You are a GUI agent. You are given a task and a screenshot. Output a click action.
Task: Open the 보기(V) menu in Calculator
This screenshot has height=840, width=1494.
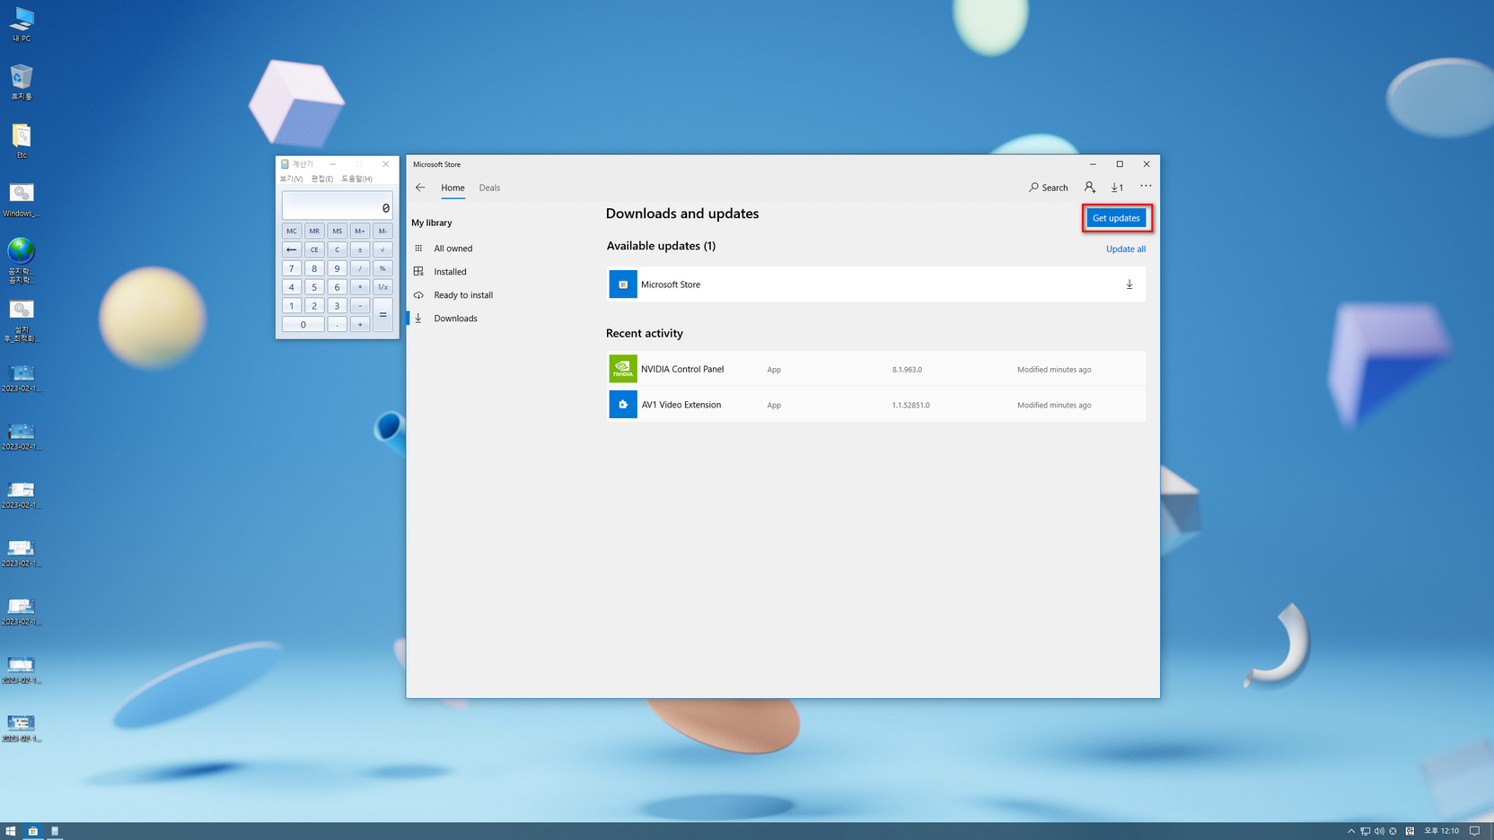pyautogui.click(x=292, y=179)
